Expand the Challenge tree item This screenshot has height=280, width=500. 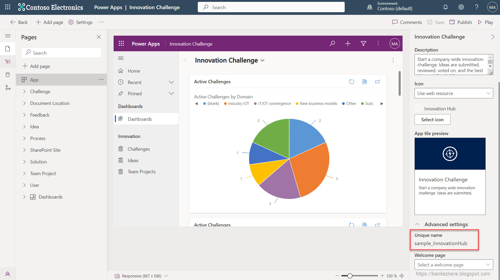(24, 91)
